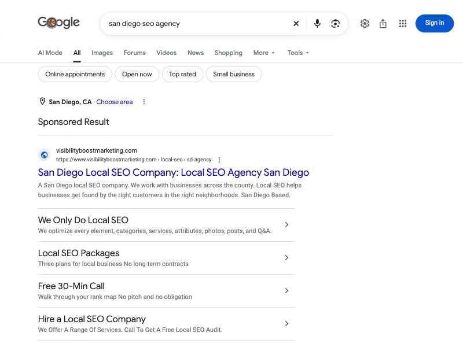The height and width of the screenshot is (347, 463).
Task: Apply Top rated filter chip
Action: pos(182,74)
